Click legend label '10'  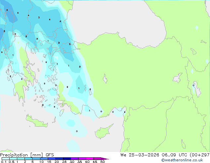pos(41,162)
